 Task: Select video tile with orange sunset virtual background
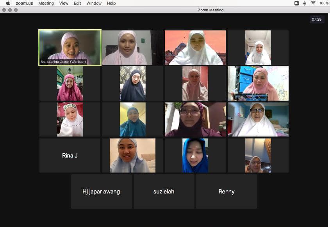pyautogui.click(x=195, y=48)
